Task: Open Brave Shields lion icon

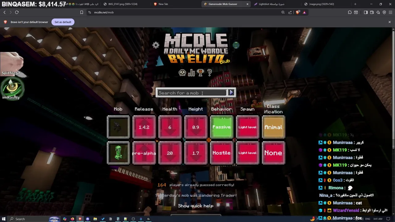Action: click(297, 12)
